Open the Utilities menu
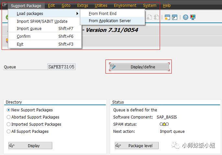The height and width of the screenshot is (155, 222). [101, 6]
